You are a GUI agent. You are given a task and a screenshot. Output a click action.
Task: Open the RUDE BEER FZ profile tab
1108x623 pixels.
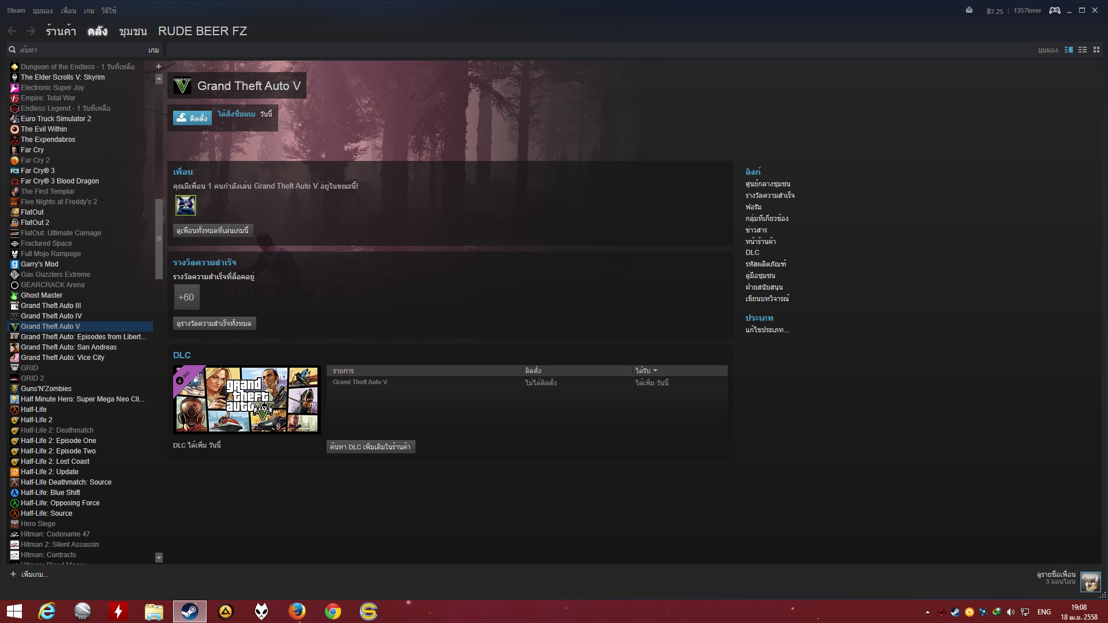[202, 31]
